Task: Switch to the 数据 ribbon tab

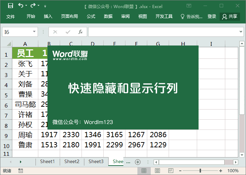Action: [108, 16]
